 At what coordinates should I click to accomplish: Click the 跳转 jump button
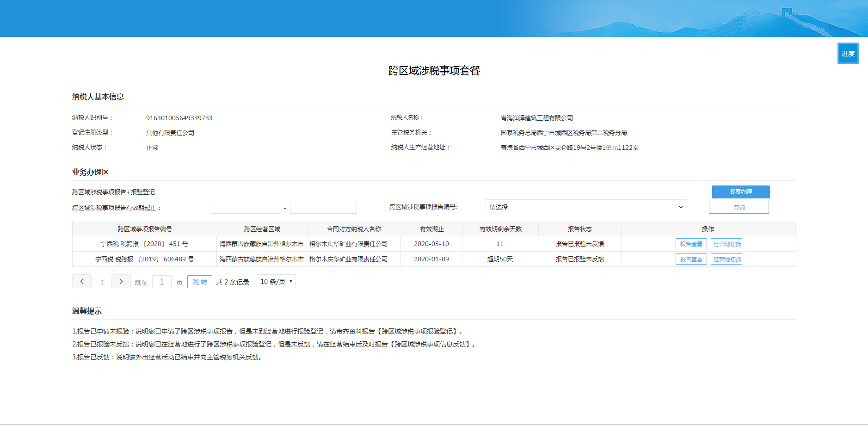200,282
